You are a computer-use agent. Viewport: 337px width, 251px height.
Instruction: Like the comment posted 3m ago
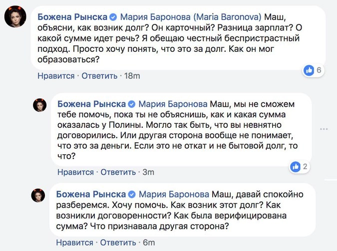75,172
